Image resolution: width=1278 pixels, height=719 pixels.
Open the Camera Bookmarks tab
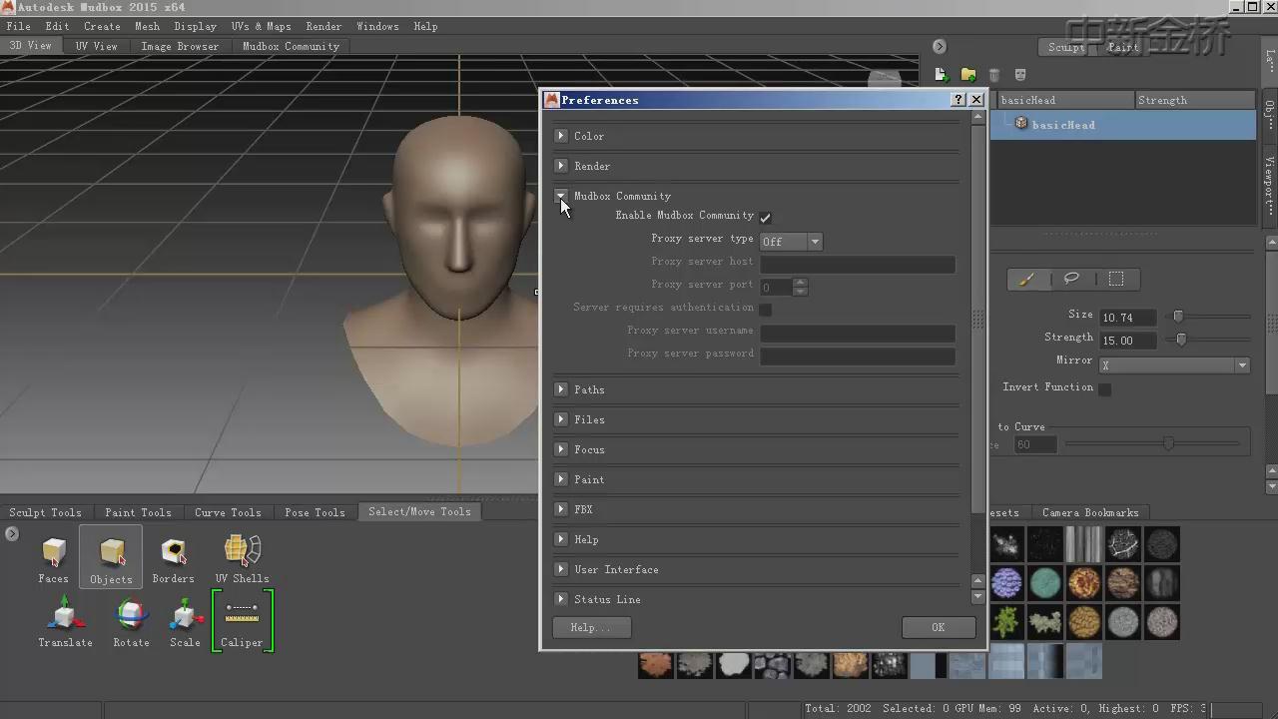pyautogui.click(x=1090, y=512)
